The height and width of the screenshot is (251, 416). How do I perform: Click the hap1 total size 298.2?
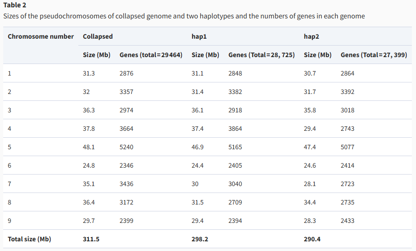pyautogui.click(x=199, y=239)
